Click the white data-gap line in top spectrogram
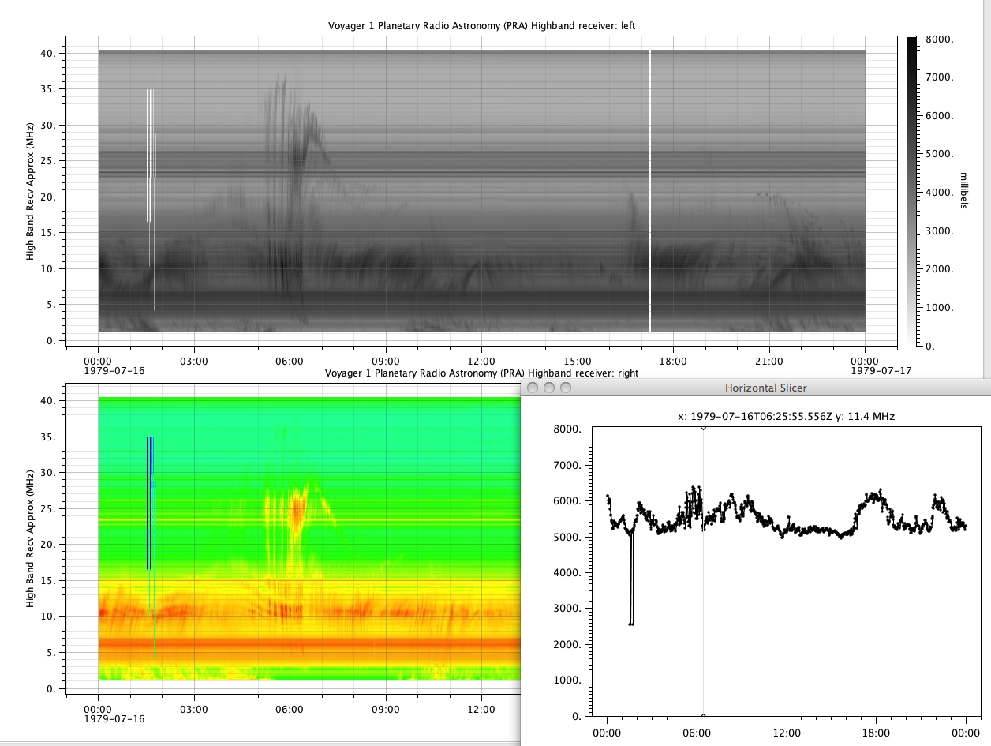 [x=649, y=191]
